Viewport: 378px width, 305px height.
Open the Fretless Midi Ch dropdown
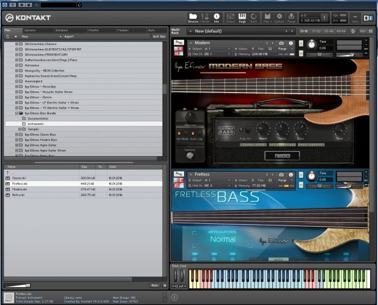tap(209, 186)
